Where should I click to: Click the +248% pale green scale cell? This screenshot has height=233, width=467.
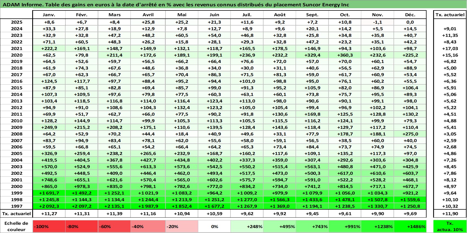(x=247, y=226)
